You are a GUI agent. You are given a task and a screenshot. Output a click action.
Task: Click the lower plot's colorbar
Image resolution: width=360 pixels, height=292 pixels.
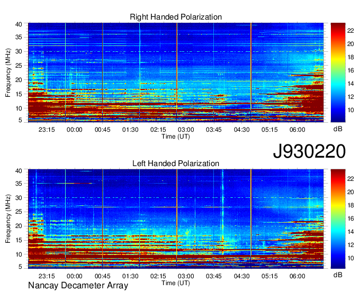tap(338, 219)
